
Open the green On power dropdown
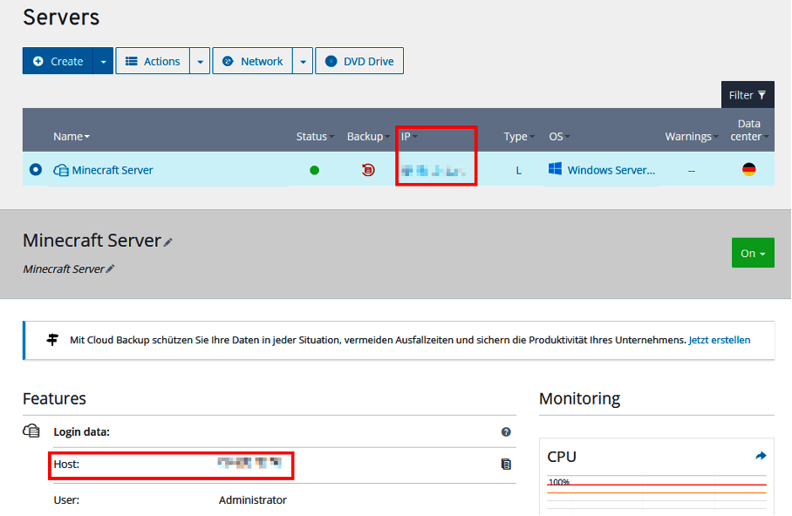[x=752, y=253]
